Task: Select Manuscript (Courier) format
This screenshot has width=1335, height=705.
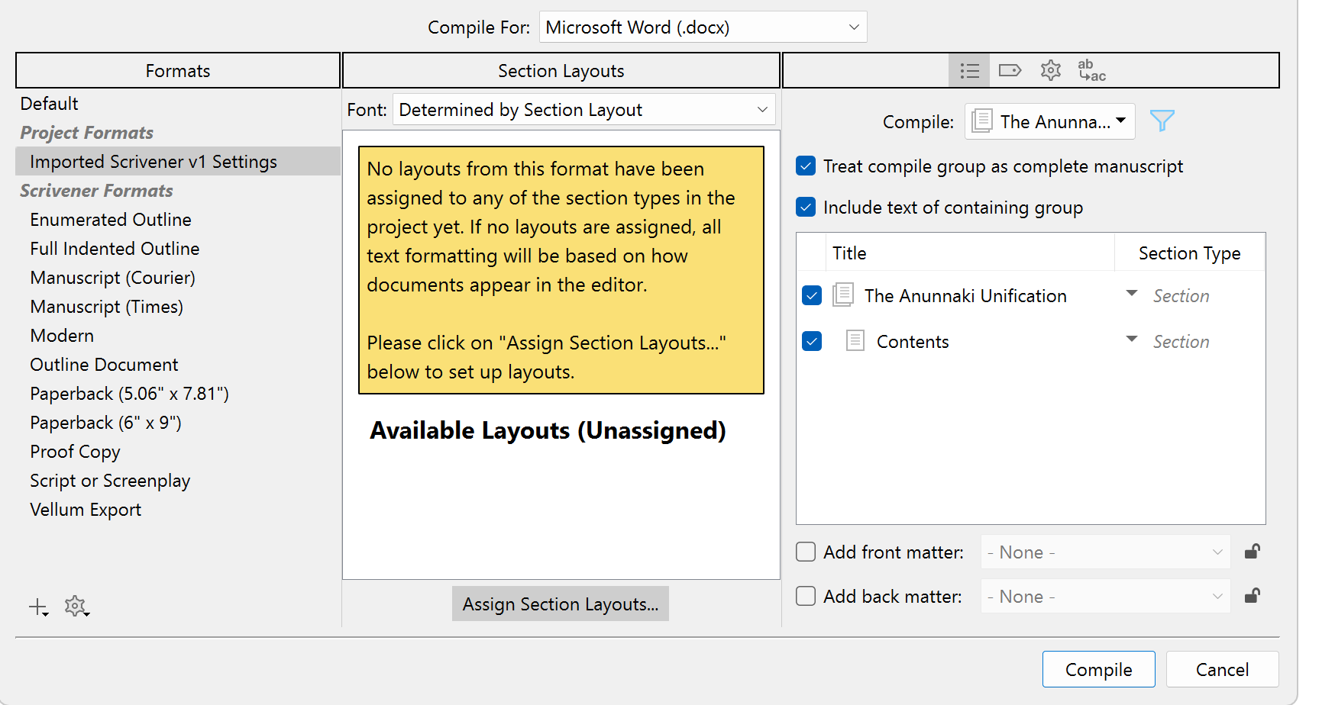Action: click(x=113, y=278)
